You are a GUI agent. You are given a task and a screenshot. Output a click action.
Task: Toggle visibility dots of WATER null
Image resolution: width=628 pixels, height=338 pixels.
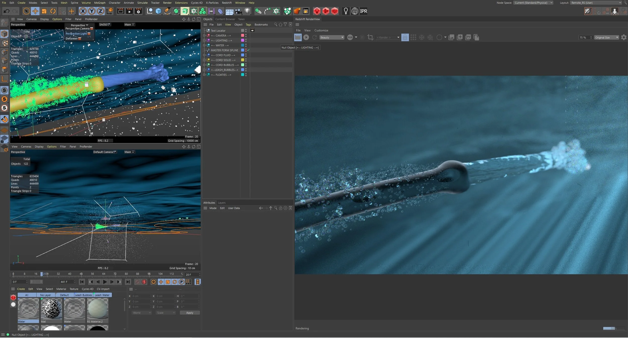point(246,45)
